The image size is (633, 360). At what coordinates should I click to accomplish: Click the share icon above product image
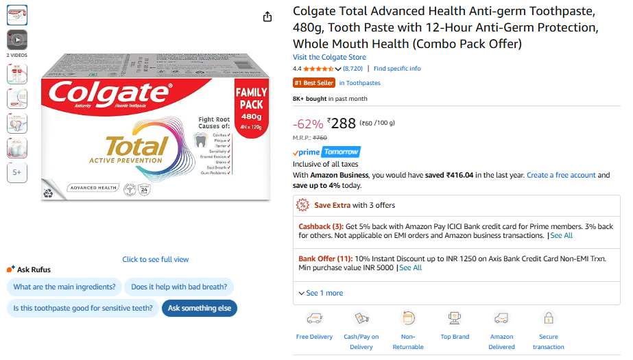point(267,17)
